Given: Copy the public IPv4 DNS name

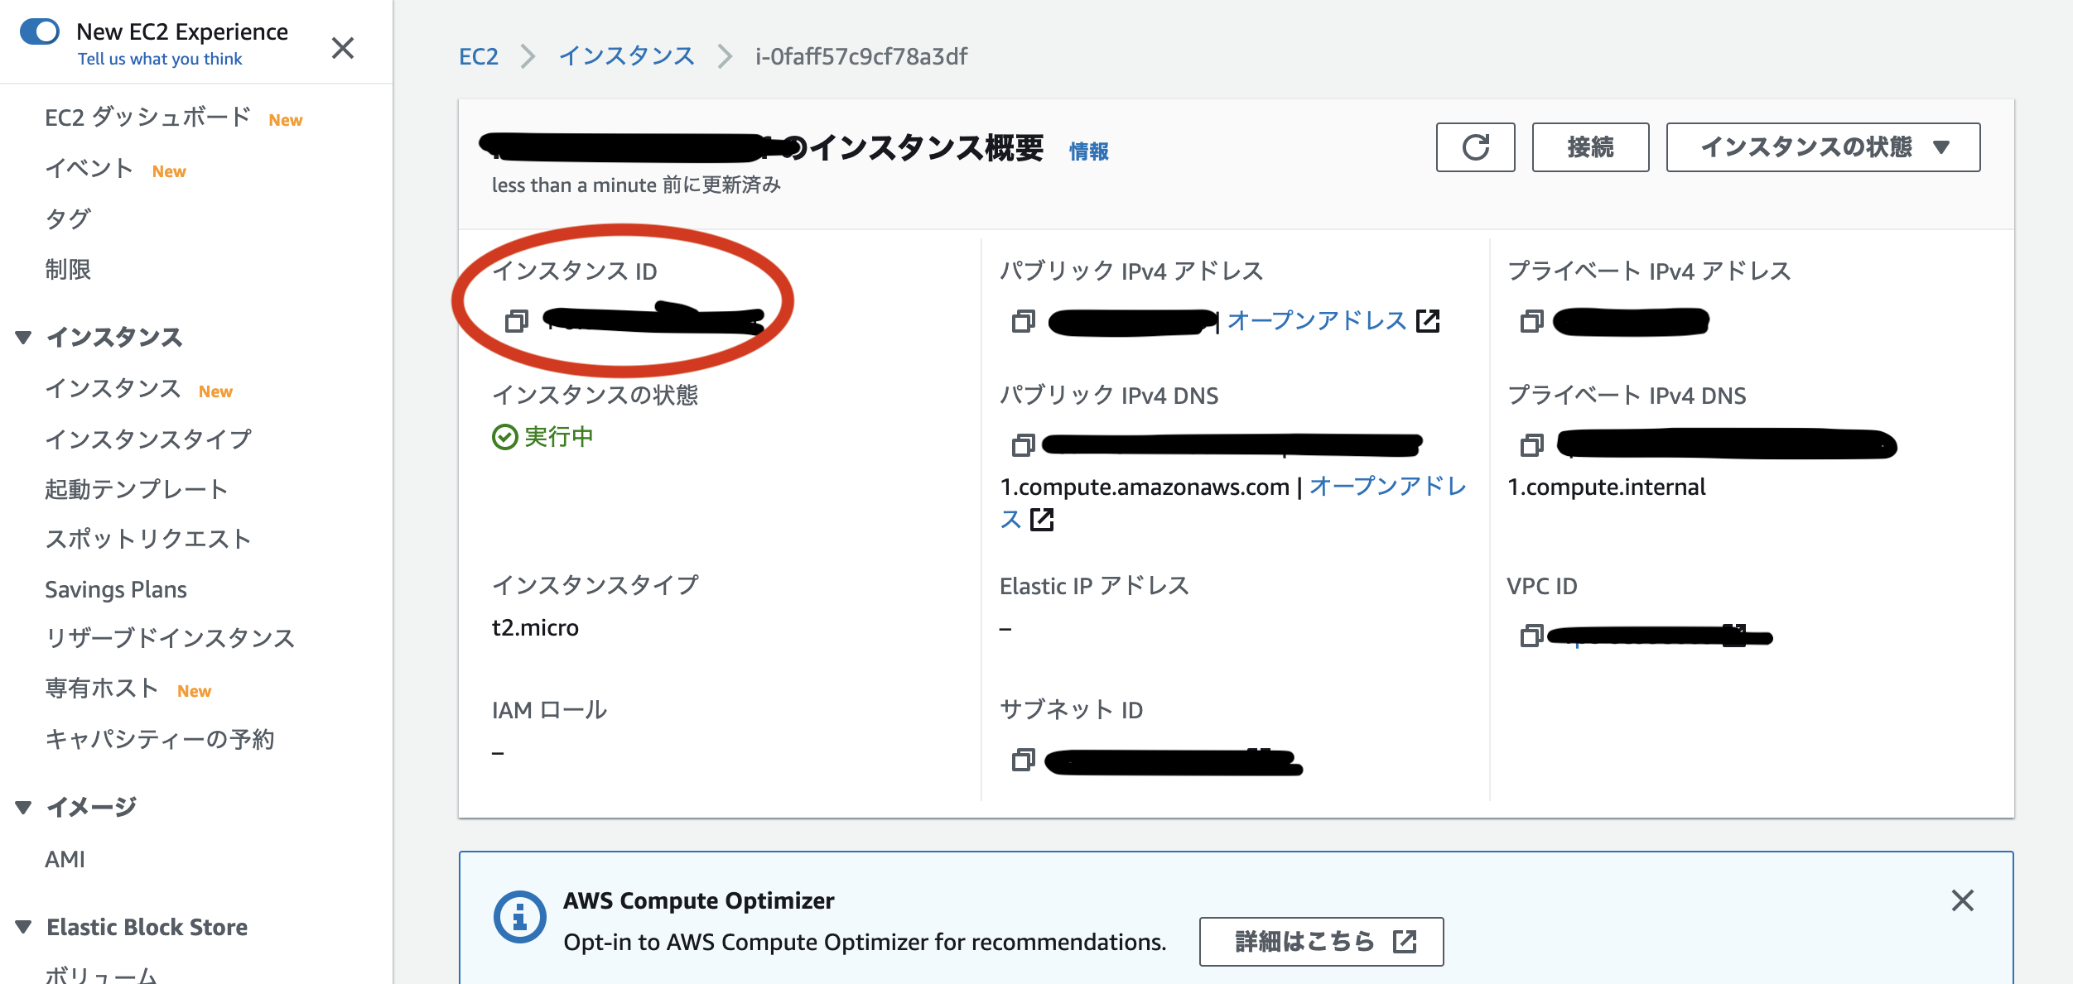Looking at the screenshot, I should (x=1024, y=445).
